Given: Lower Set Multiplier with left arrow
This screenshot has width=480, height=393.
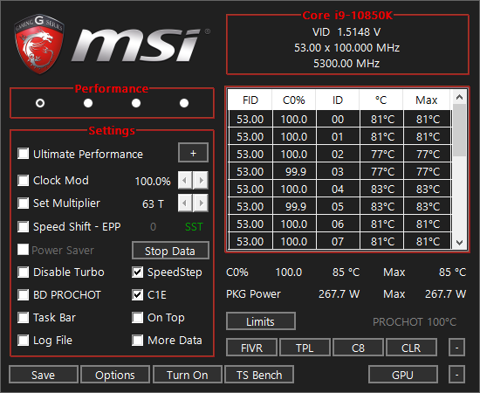Looking at the screenshot, I should (x=185, y=203).
